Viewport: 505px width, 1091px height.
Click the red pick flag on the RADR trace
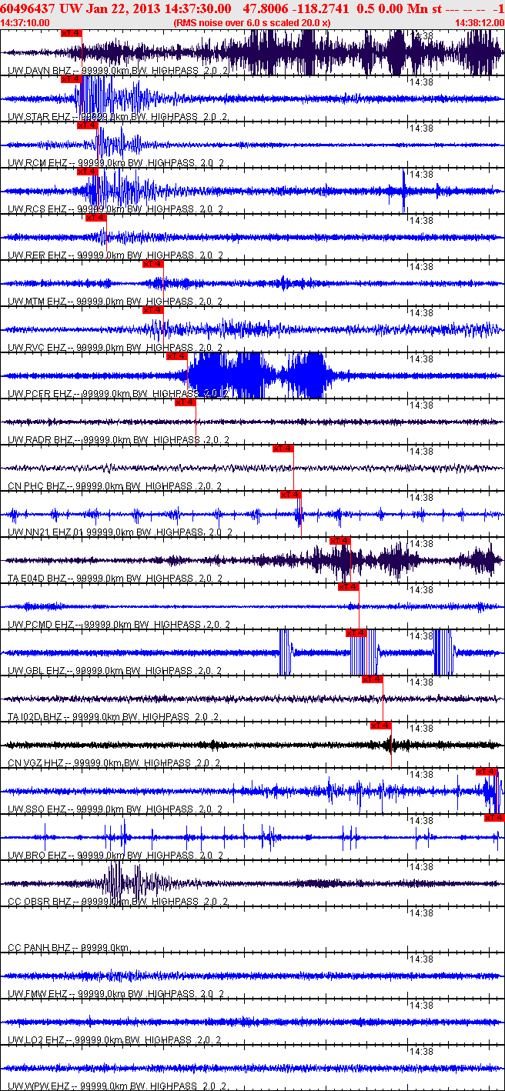(186, 402)
